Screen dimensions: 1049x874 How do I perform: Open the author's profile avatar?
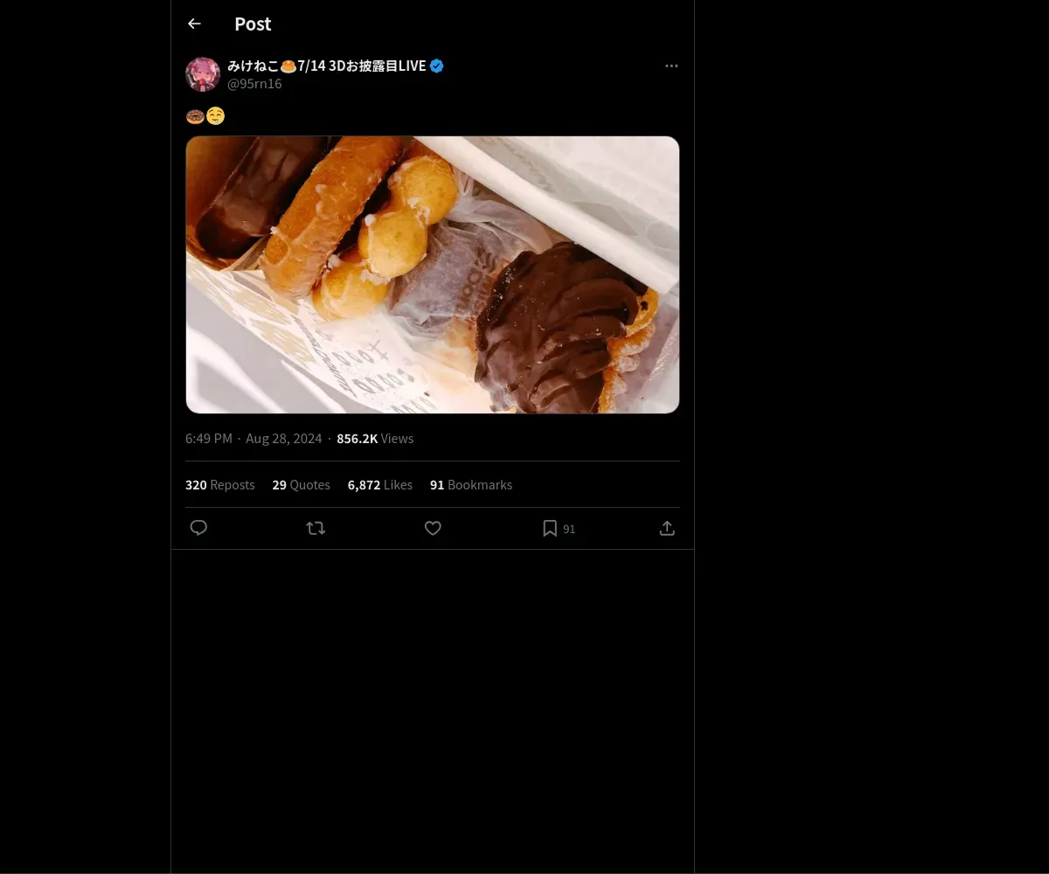pyautogui.click(x=203, y=74)
